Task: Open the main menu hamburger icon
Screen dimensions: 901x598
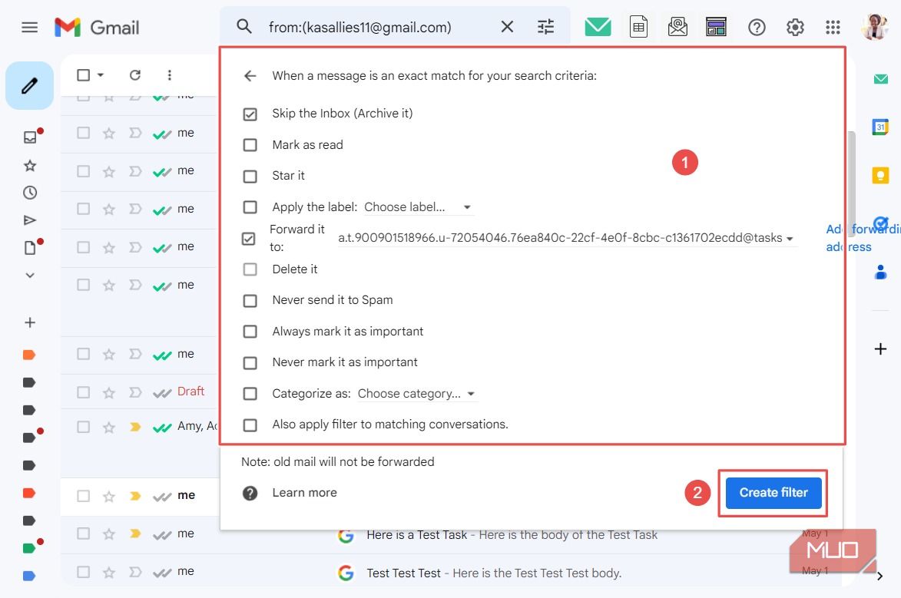Action: pos(29,27)
